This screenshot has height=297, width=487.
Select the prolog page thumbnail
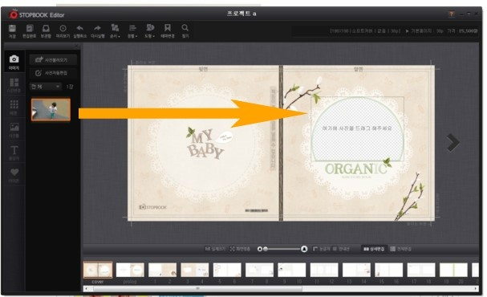coord(130,270)
